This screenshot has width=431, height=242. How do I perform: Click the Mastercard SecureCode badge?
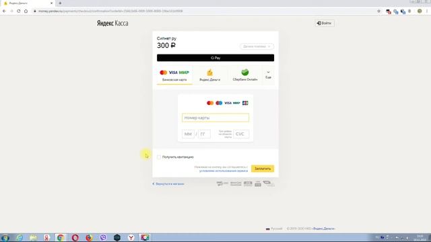pos(236,184)
